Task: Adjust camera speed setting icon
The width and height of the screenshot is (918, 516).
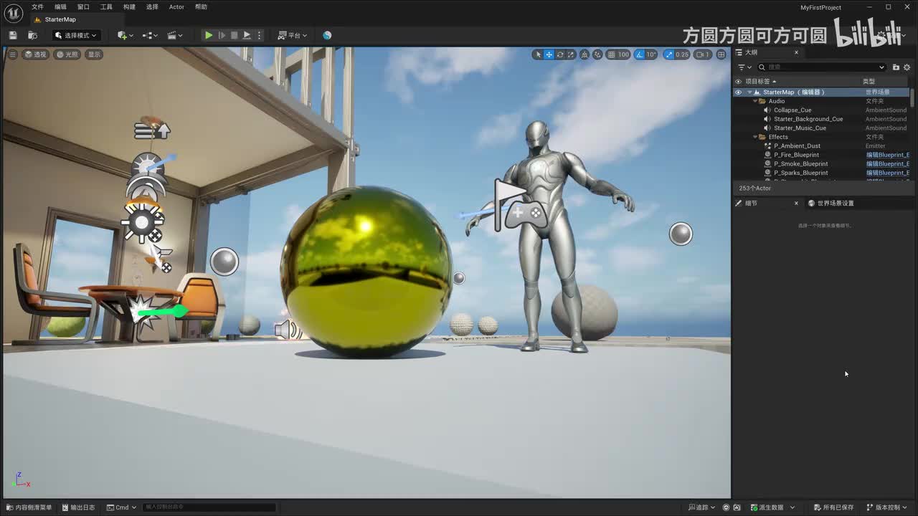Action: (x=702, y=54)
